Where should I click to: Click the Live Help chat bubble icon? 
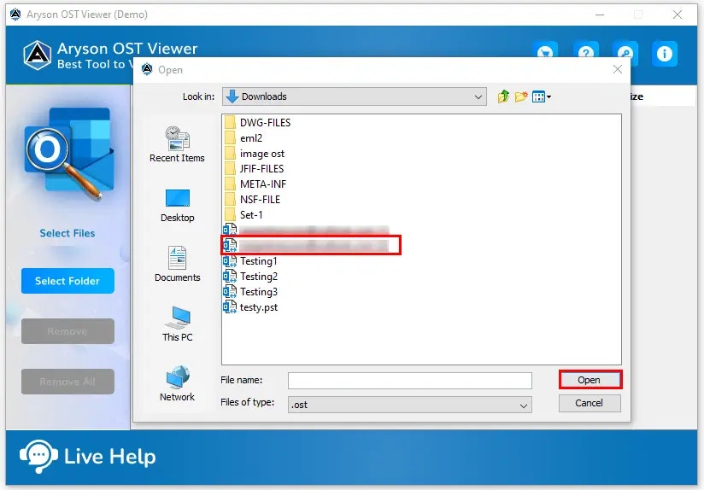coord(38,457)
